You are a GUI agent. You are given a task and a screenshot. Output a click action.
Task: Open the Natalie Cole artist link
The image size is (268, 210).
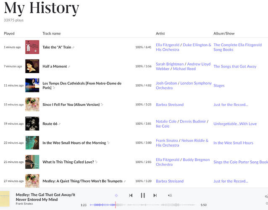[166, 121]
